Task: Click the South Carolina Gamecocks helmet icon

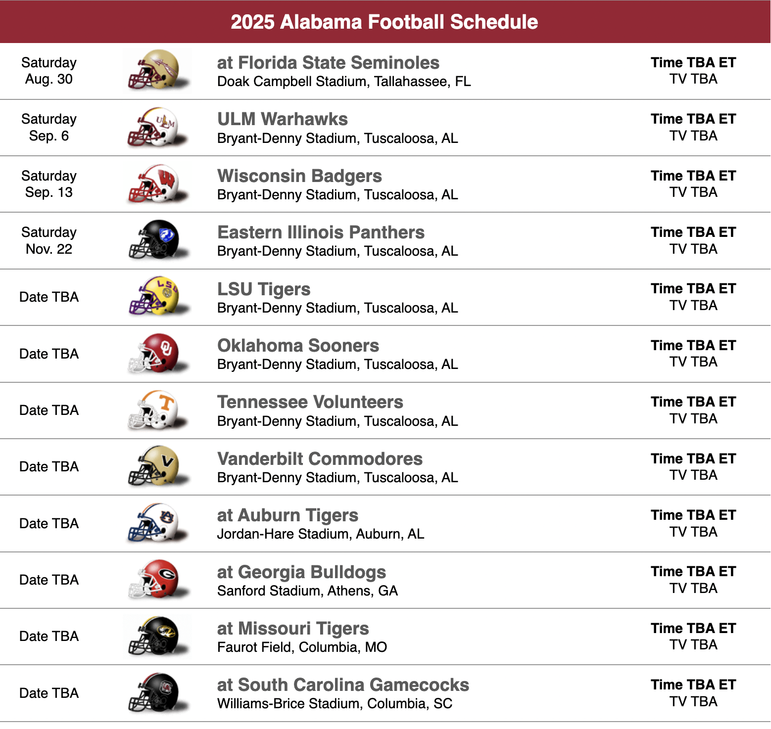Action: pyautogui.click(x=157, y=693)
